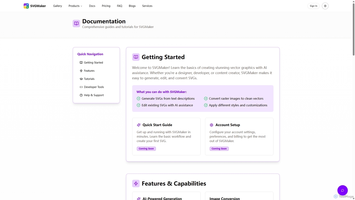This screenshot has height=200, width=355.
Task: Click the gear icon on Account Setup
Action: (212, 125)
